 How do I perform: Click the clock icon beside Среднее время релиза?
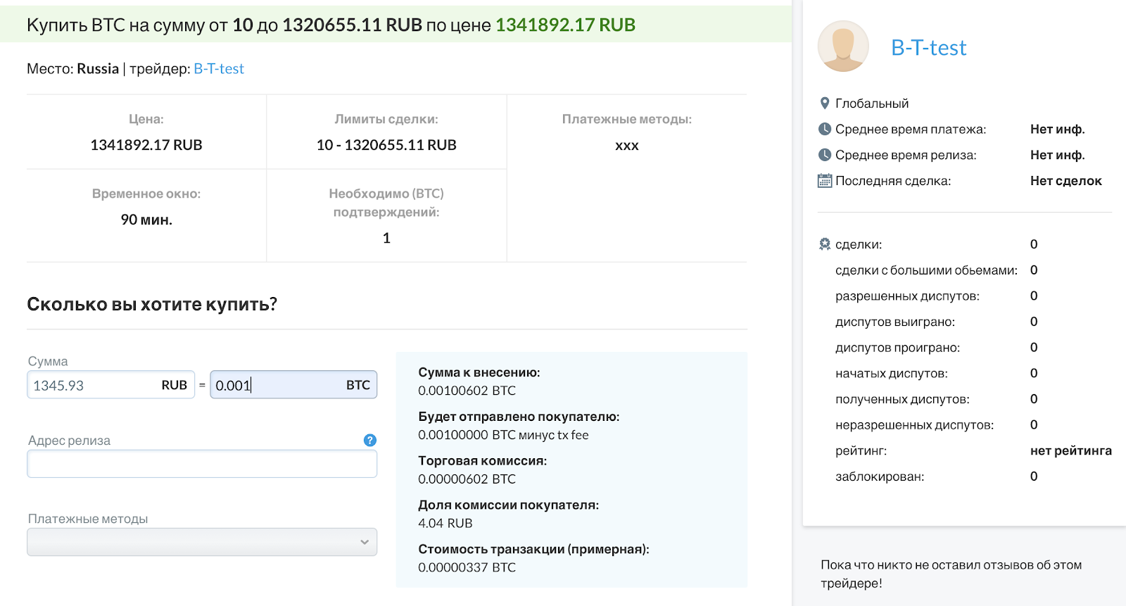(825, 155)
